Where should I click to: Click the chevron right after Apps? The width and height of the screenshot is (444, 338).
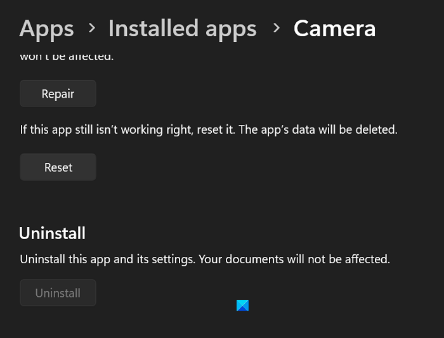point(92,28)
